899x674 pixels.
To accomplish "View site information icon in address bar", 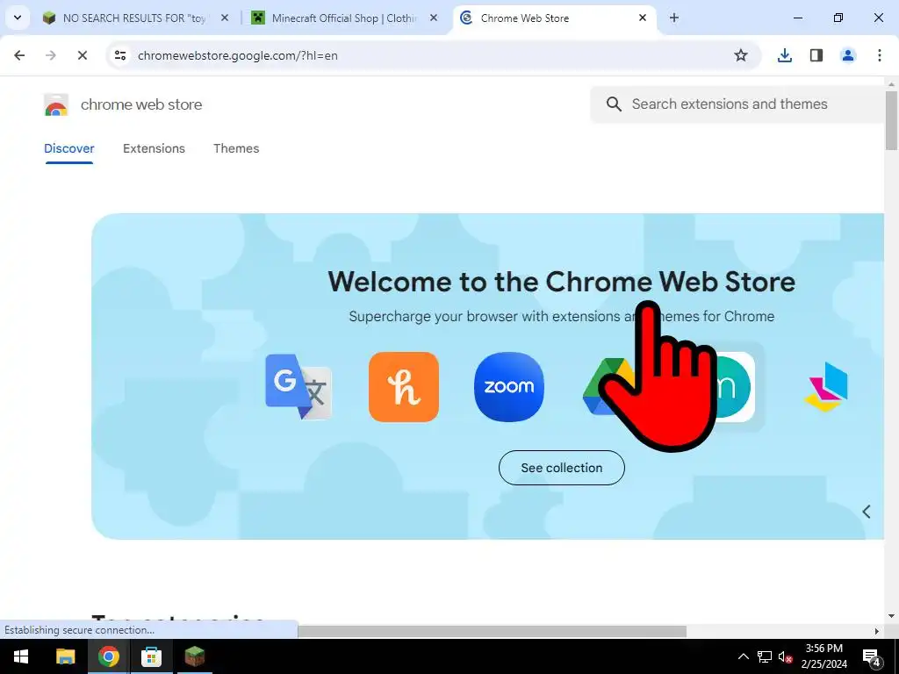I will tap(120, 55).
